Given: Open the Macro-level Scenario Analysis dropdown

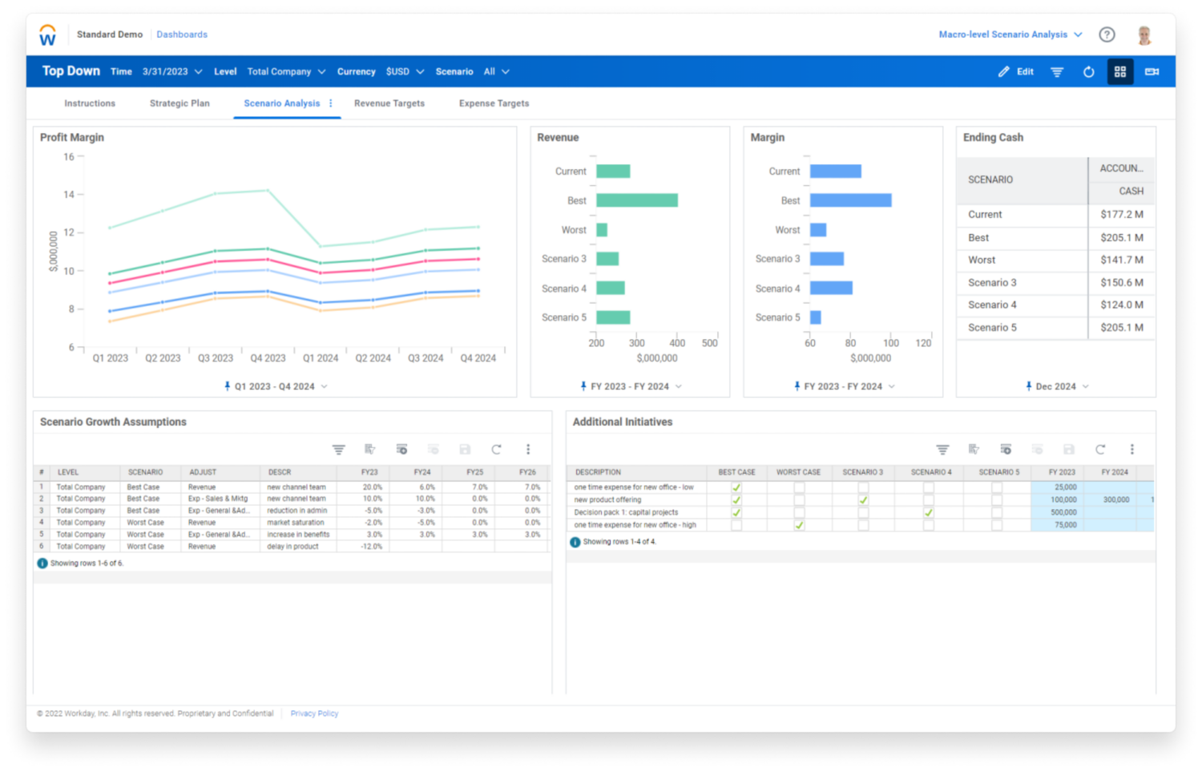Looking at the screenshot, I should click(1010, 34).
